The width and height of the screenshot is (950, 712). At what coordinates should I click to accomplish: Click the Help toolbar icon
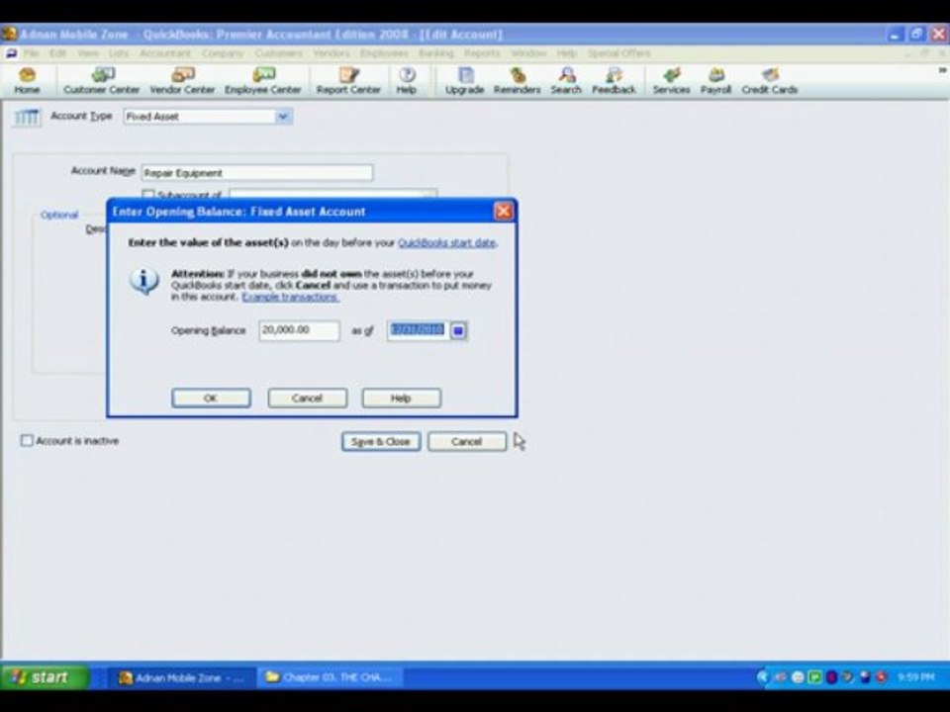click(407, 81)
